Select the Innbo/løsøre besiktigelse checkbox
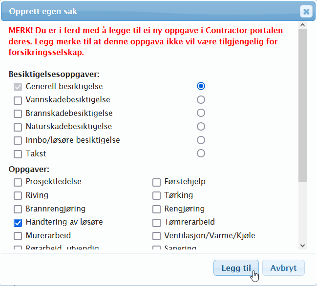This screenshot has height=286, width=317. pos(18,141)
